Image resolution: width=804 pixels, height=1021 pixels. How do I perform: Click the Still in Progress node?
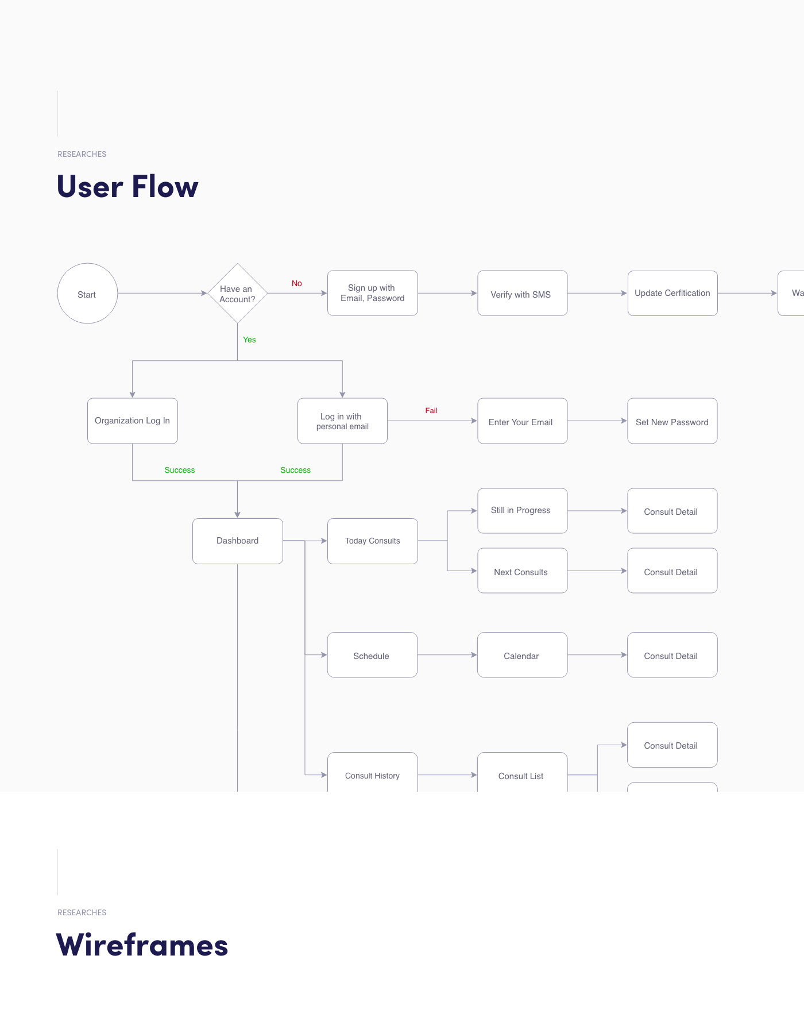point(522,510)
